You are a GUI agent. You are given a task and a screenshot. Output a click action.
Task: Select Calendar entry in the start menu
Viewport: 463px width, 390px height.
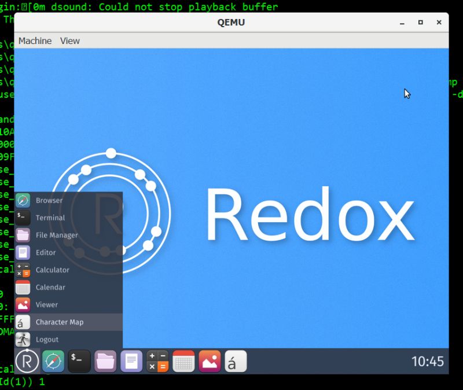(51, 287)
